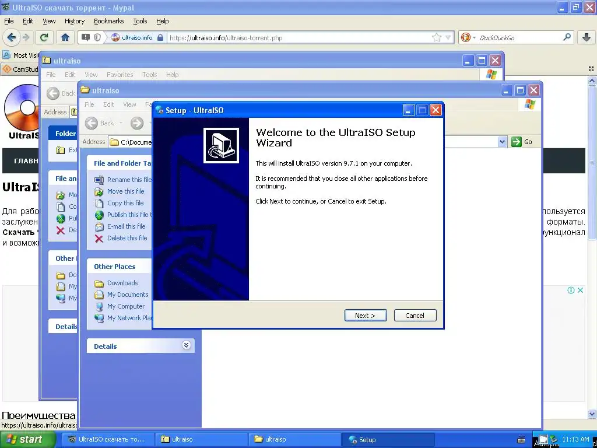Open the tracking protection shield icon

[x=97, y=37]
